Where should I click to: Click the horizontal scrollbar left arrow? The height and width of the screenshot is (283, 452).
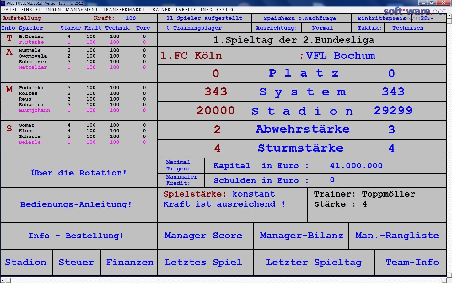[x=3, y=280]
